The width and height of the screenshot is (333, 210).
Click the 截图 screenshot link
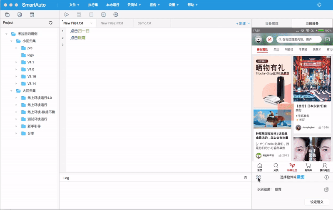click(301, 177)
